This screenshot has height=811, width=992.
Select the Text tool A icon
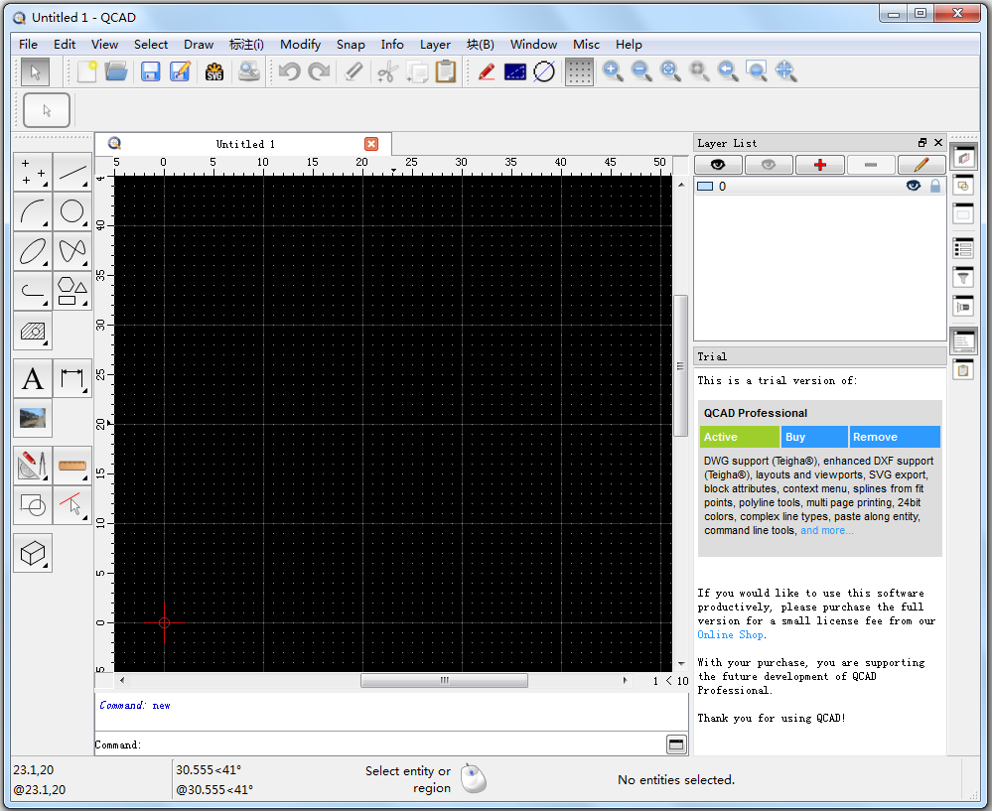[33, 378]
